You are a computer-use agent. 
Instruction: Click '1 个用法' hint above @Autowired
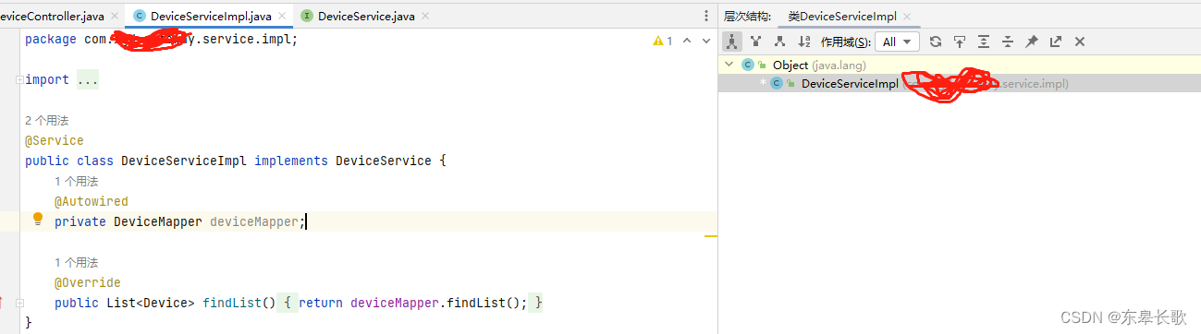(x=77, y=182)
